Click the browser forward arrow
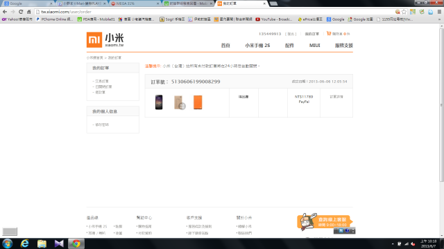The width and height of the screenshot is (444, 249). tap(12, 12)
